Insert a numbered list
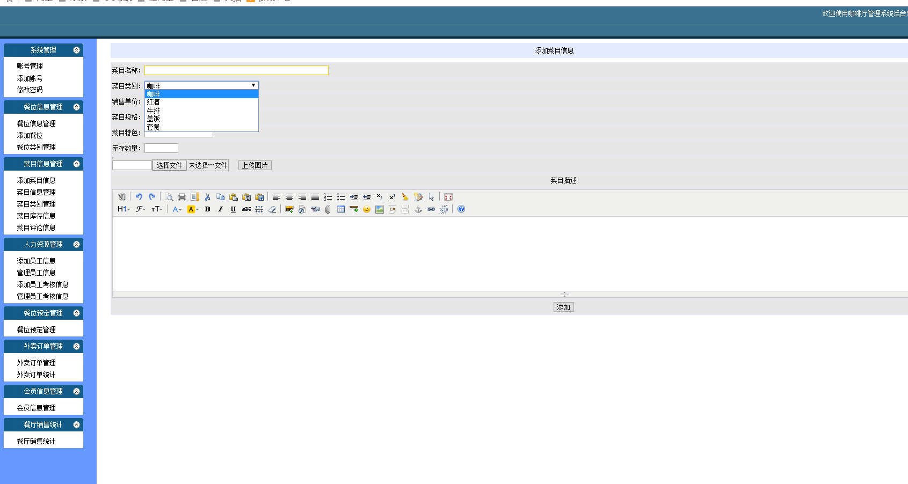Image resolution: width=908 pixels, height=484 pixels. pos(328,197)
